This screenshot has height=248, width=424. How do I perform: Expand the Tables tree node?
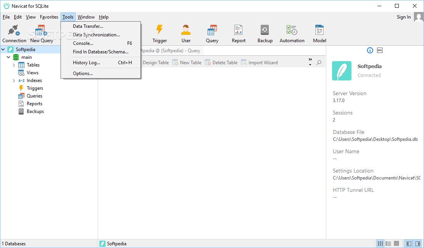click(14, 65)
